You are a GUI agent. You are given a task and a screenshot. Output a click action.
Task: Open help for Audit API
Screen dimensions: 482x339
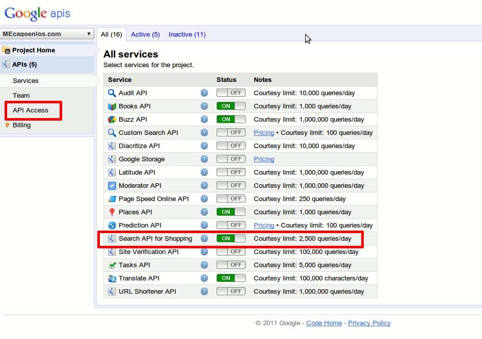tap(204, 93)
